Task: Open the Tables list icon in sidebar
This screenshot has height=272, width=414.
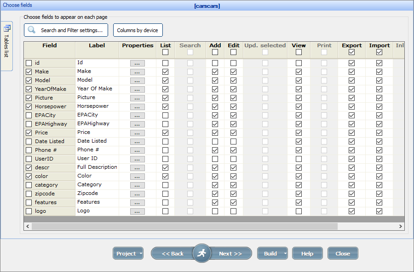Action: coord(7,28)
